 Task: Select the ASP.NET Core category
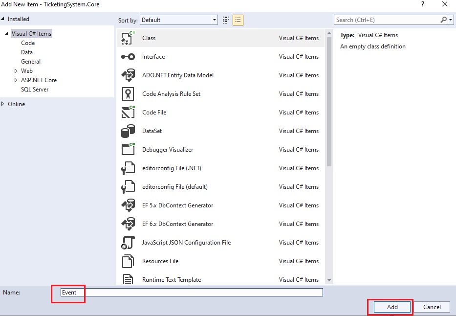39,80
